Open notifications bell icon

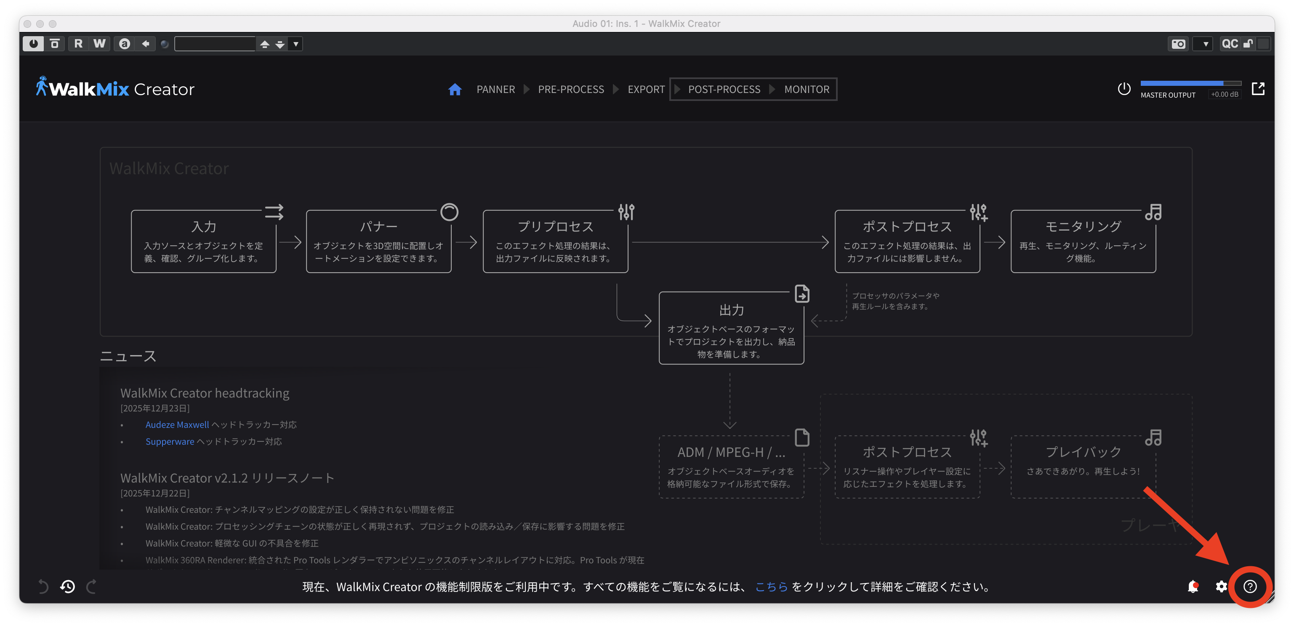[1193, 586]
